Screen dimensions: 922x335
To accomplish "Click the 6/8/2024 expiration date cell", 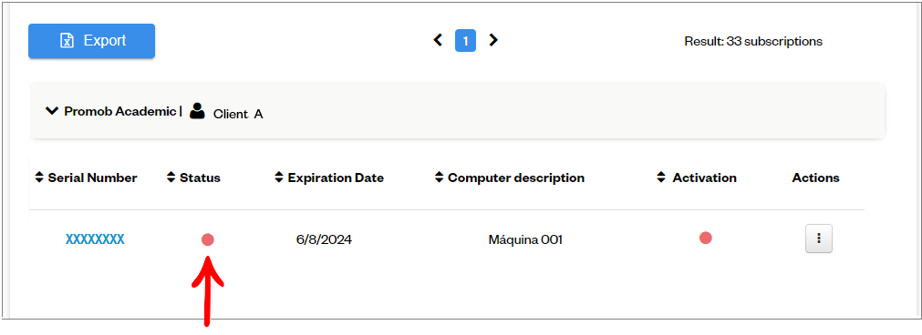I will 324,239.
